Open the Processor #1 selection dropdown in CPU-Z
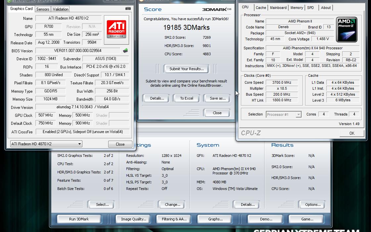Screen dimensions: 371x232 click(x=283, y=115)
